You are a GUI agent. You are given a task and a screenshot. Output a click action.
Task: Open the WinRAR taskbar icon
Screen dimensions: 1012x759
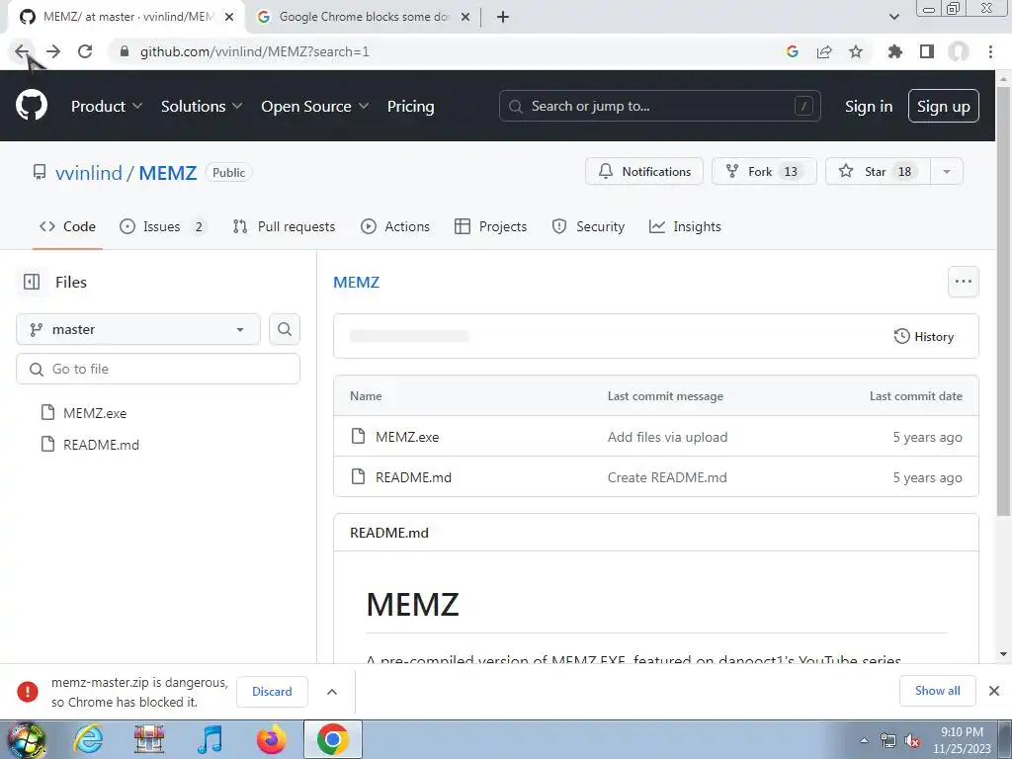click(x=149, y=739)
